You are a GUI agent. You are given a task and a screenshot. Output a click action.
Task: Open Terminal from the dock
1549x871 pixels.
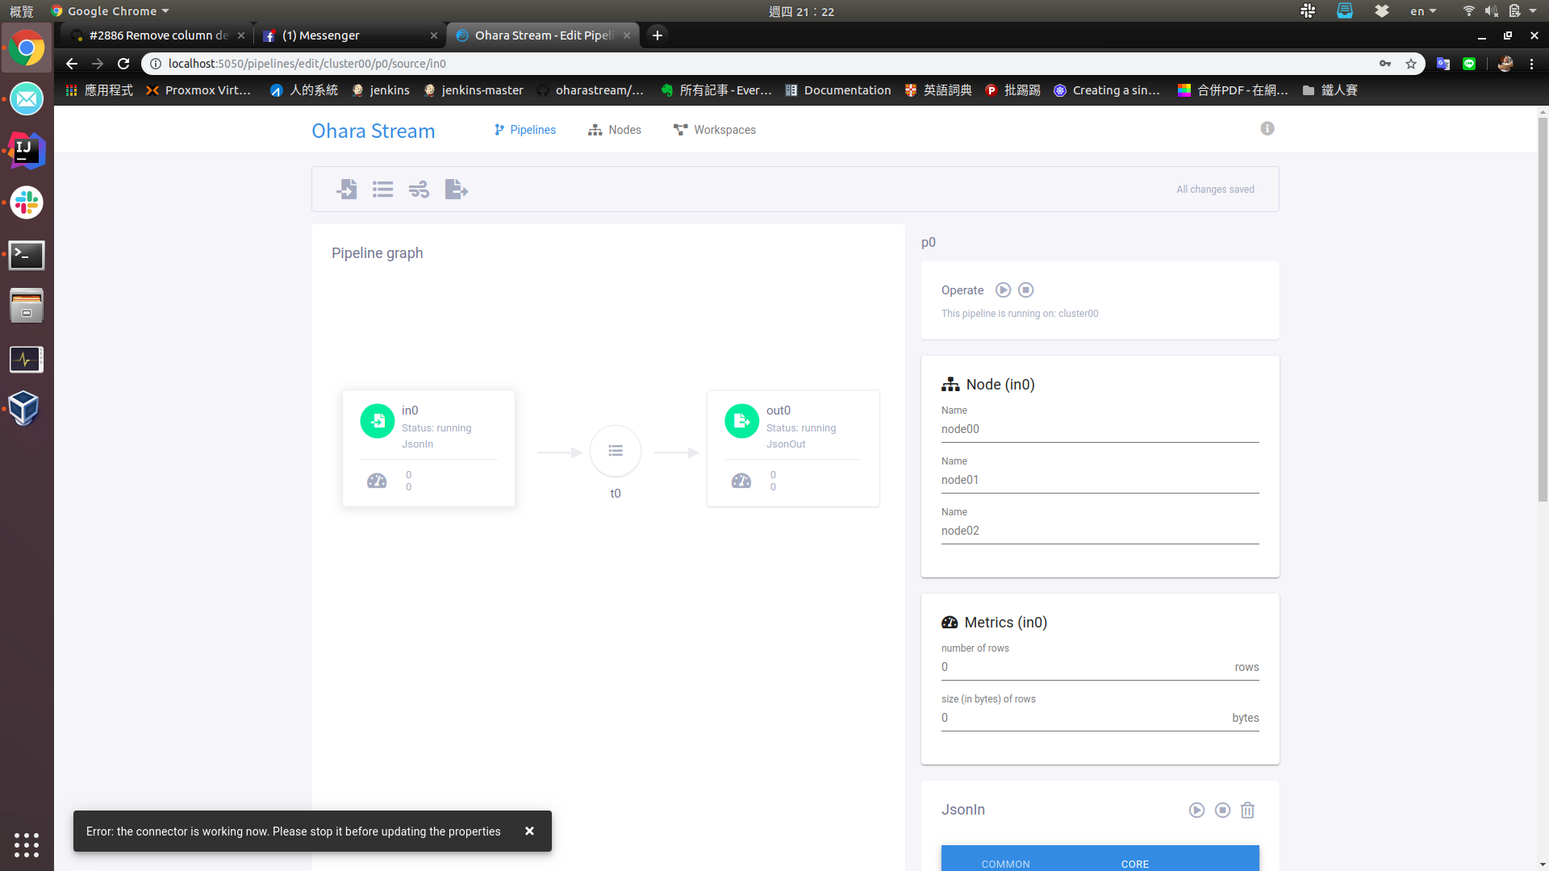27,255
